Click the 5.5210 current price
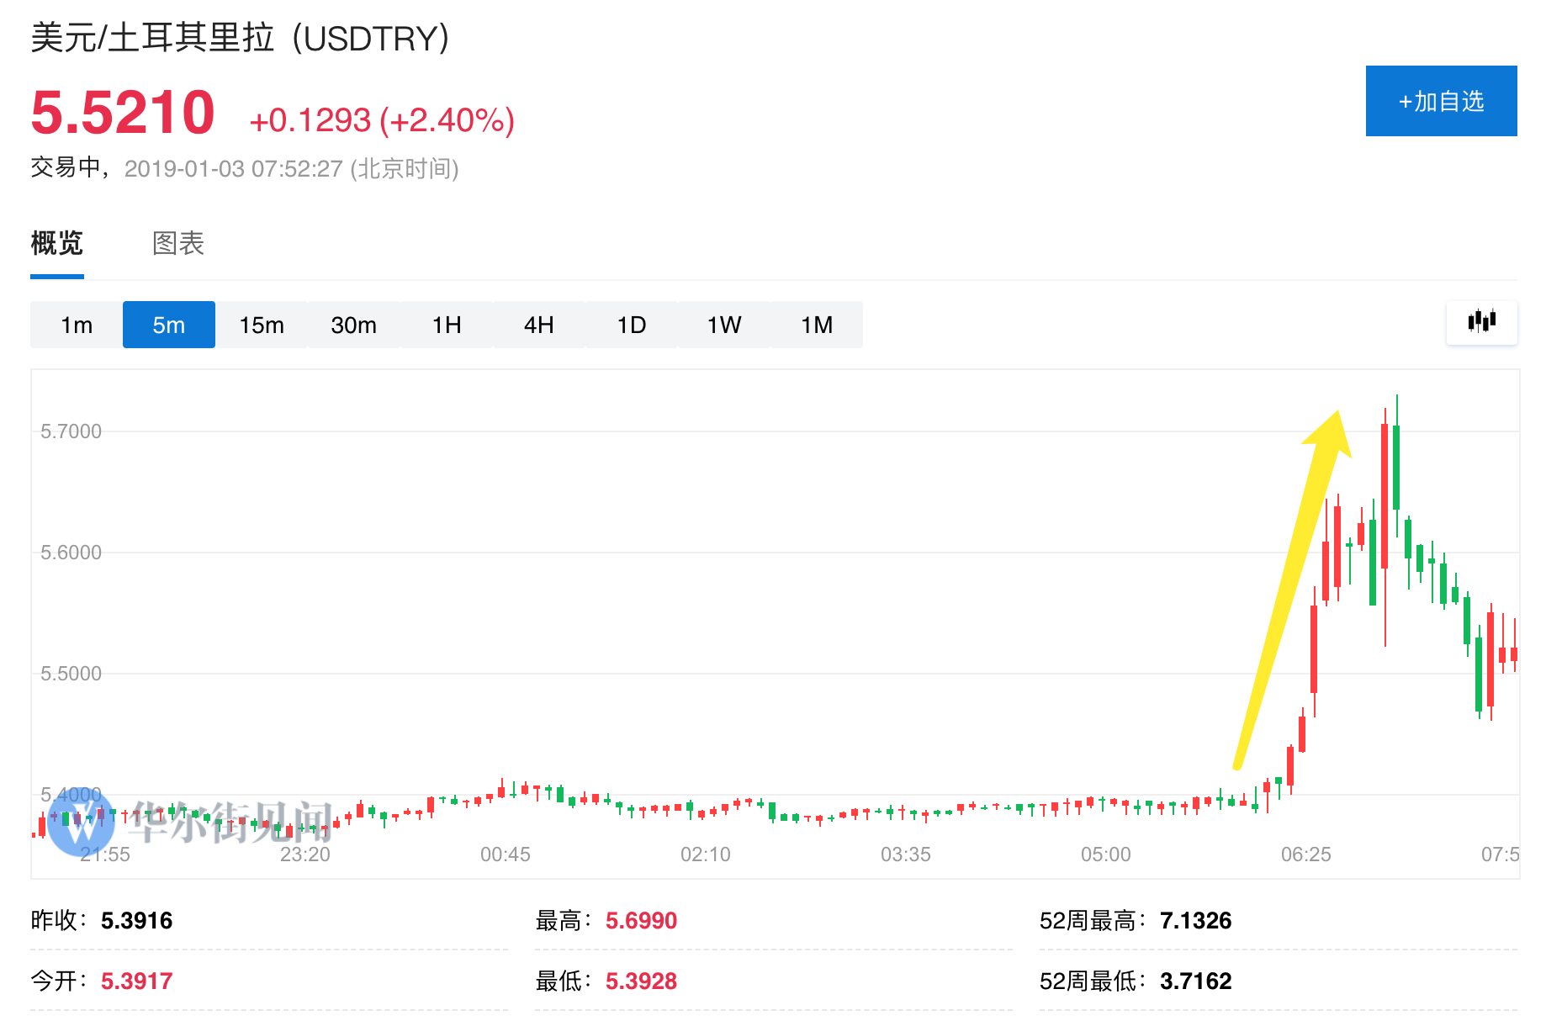 coord(123,113)
